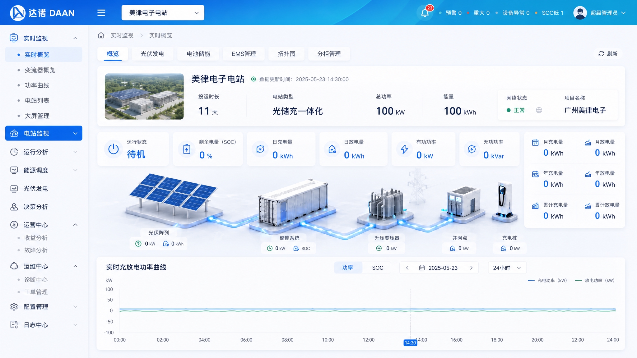This screenshot has width=637, height=358.
Task: Open the 美律电子电站 station dropdown
Action: coord(163,13)
